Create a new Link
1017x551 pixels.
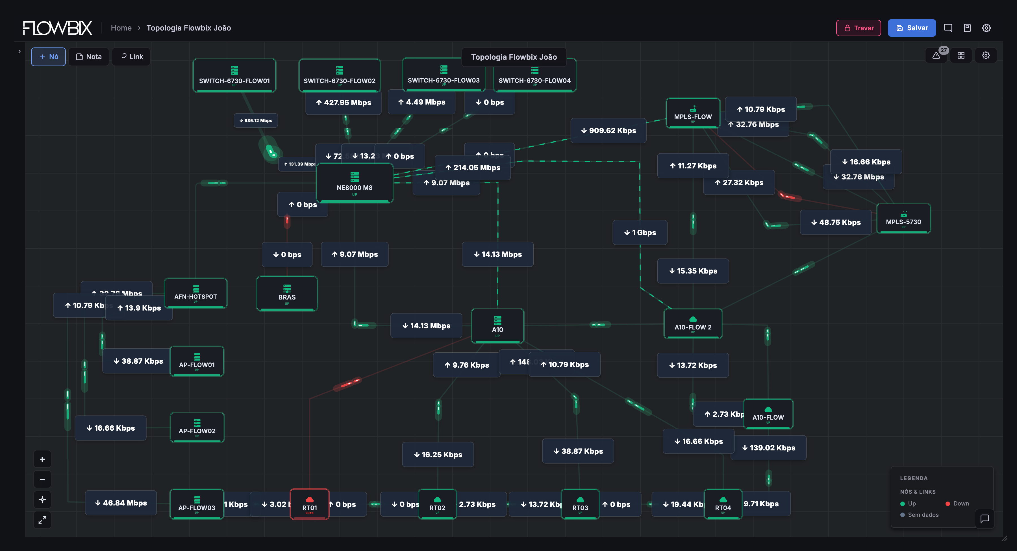tap(131, 57)
